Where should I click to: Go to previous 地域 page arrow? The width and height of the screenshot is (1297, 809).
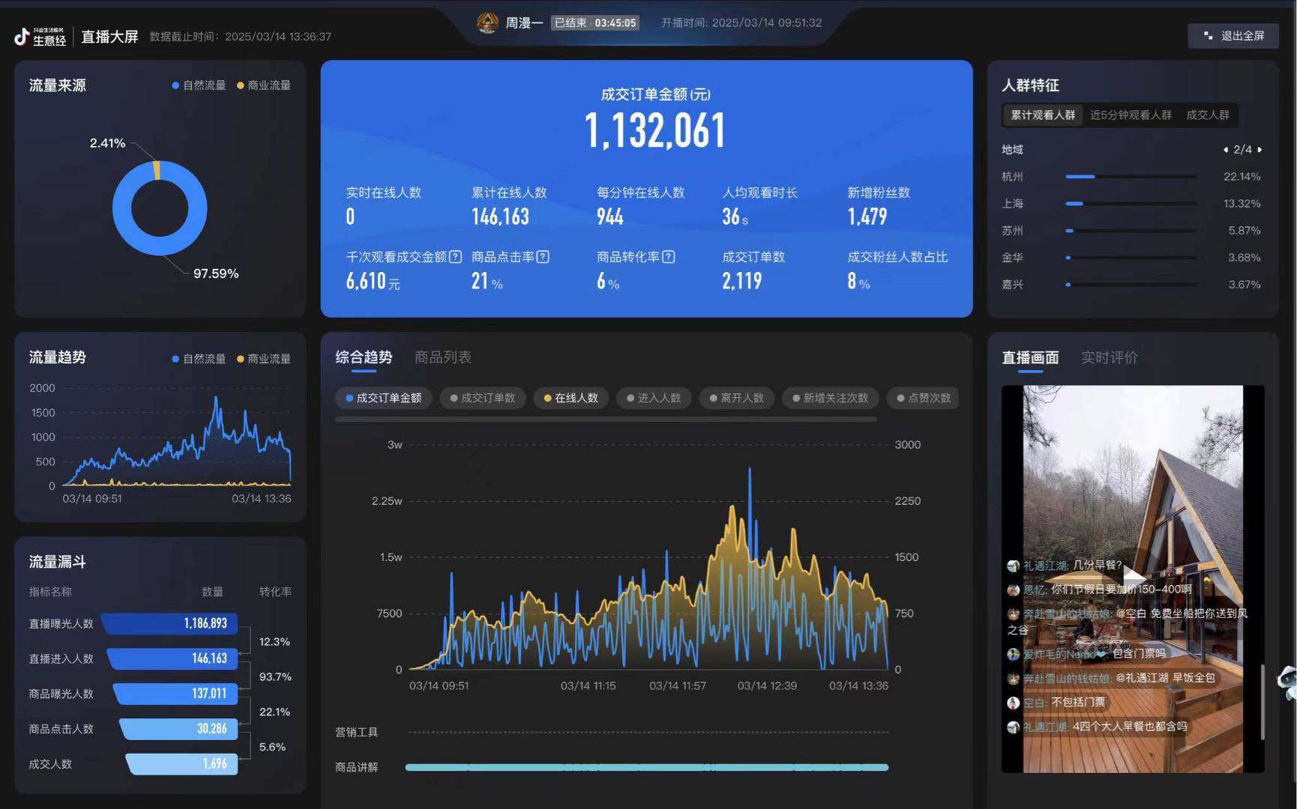1226,150
